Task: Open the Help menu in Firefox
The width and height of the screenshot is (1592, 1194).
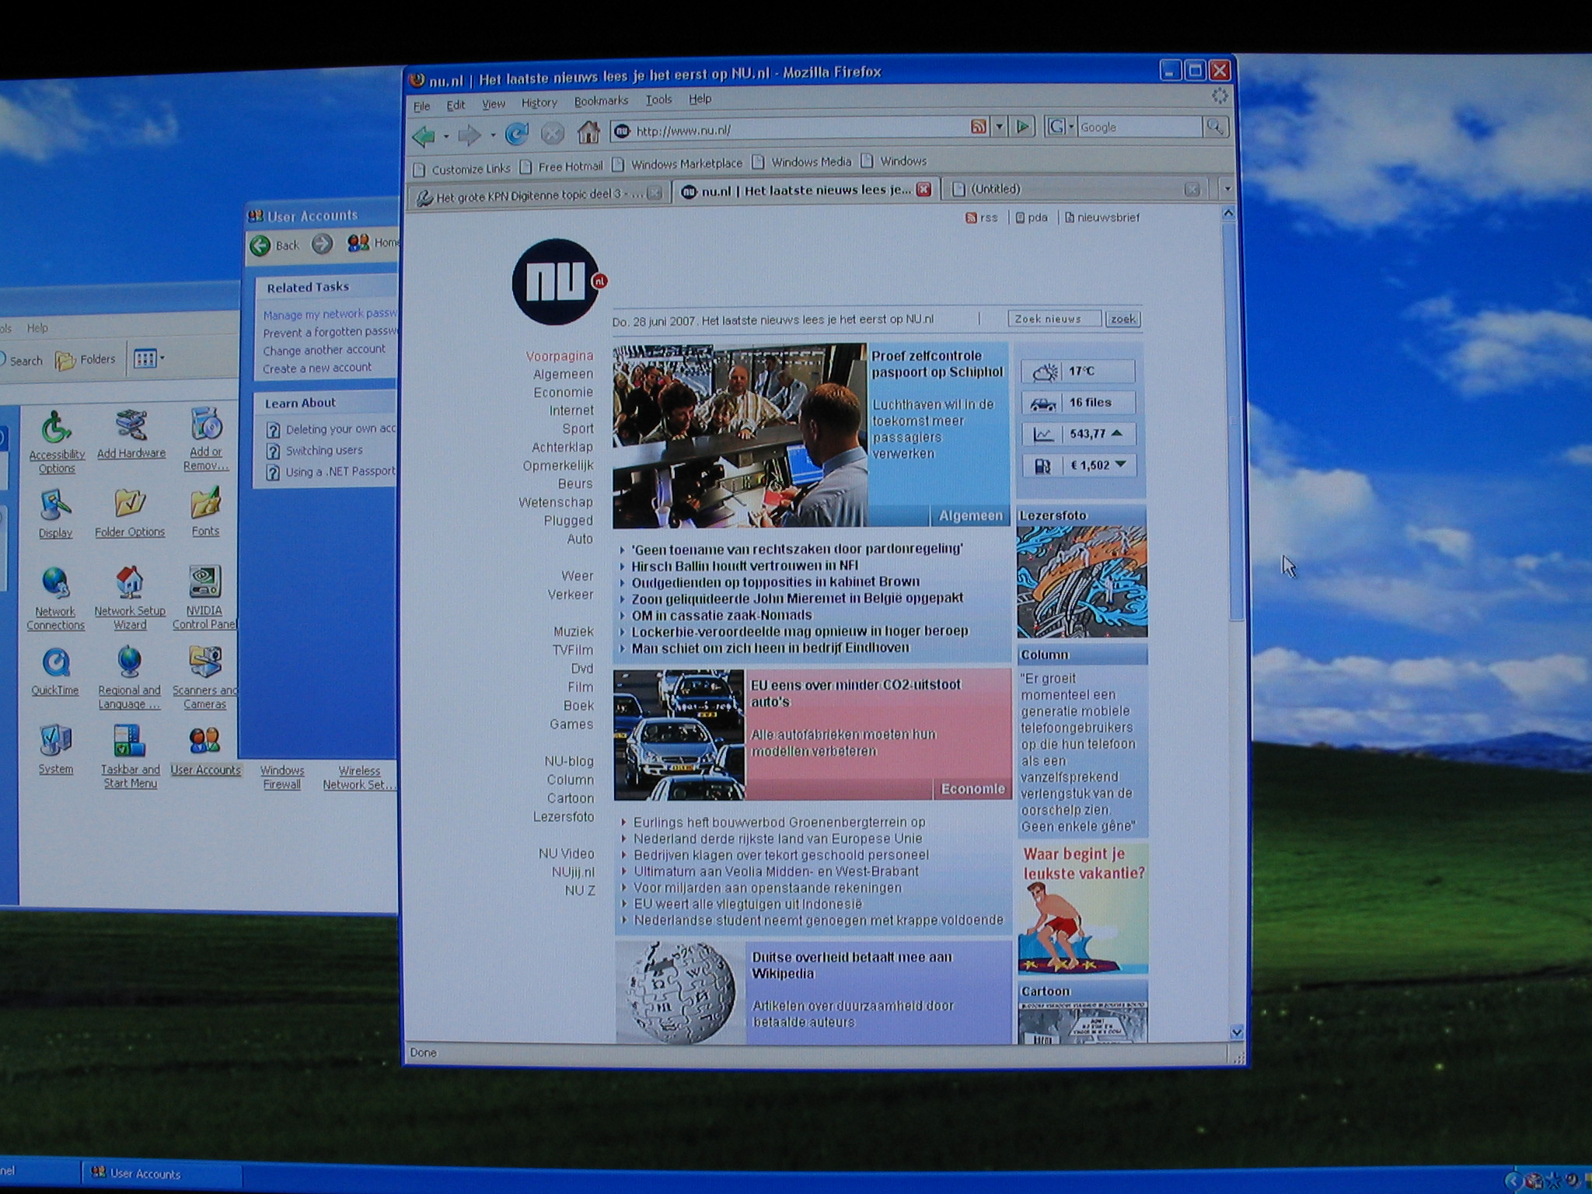Action: [x=700, y=99]
